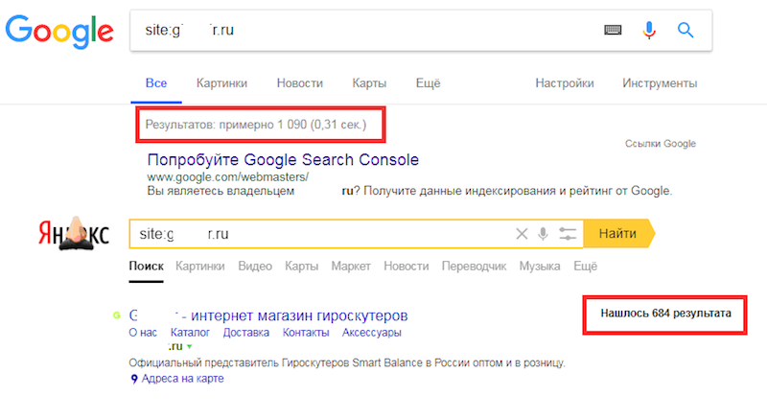Start Google voice search with microphone

[649, 31]
